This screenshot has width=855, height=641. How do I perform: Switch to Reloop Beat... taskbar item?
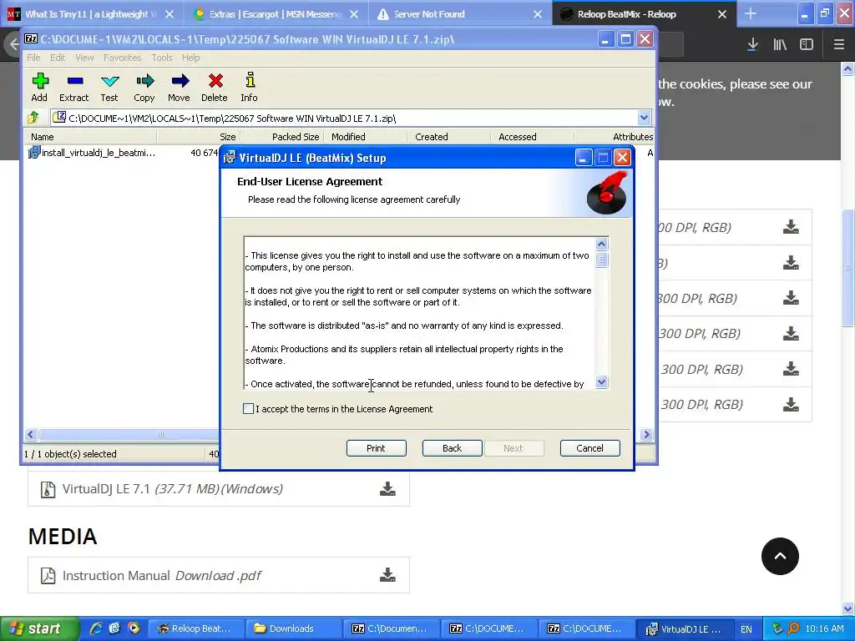[x=195, y=628]
